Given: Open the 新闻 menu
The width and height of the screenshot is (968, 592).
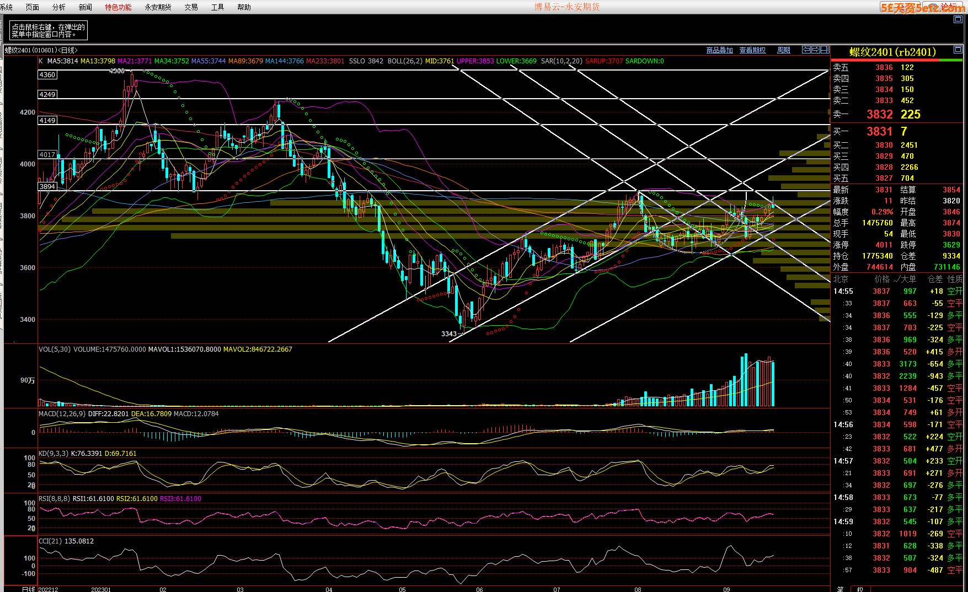Looking at the screenshot, I should click(85, 7).
